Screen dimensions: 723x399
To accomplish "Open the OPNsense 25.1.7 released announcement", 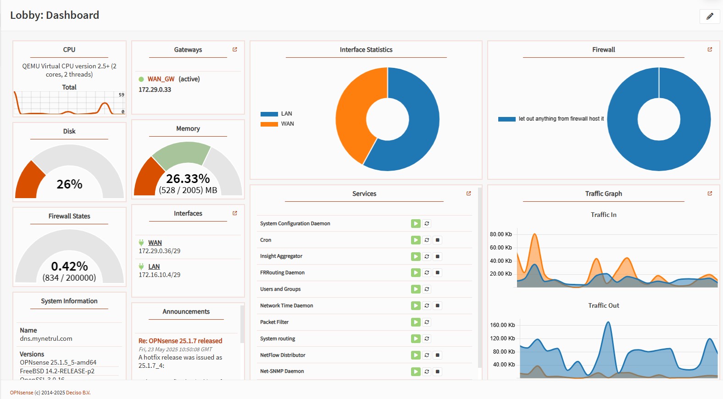I will (180, 341).
